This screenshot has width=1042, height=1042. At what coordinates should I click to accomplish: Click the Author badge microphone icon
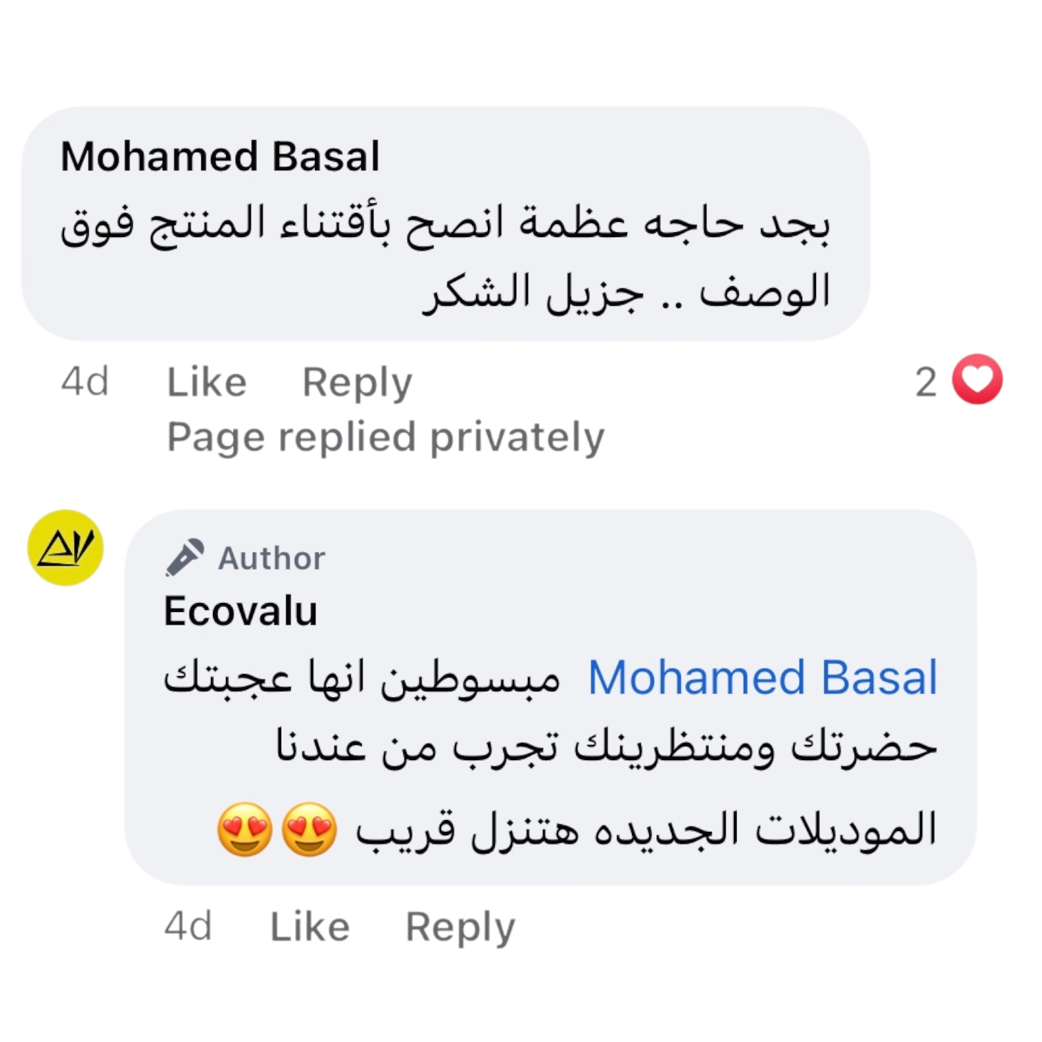click(x=185, y=557)
